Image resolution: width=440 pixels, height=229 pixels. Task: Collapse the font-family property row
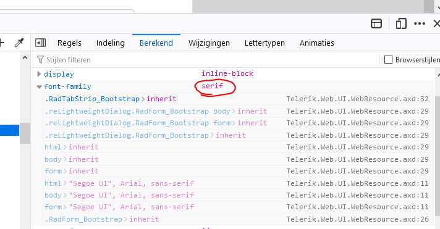[x=39, y=86]
